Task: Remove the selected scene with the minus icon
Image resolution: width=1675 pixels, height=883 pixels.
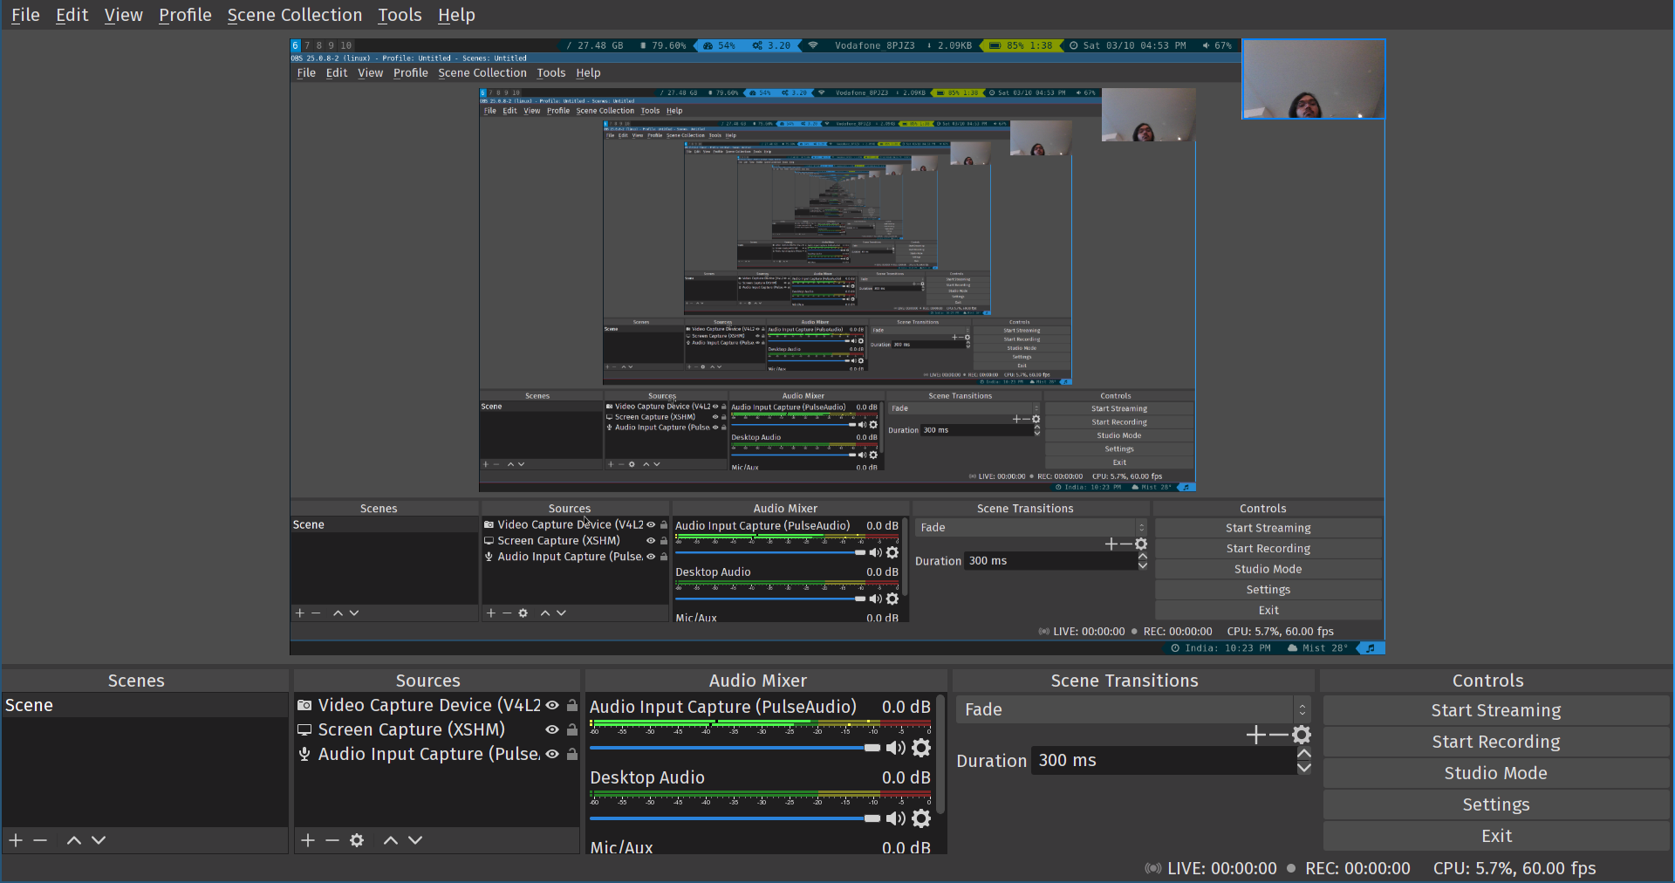Action: tap(40, 840)
